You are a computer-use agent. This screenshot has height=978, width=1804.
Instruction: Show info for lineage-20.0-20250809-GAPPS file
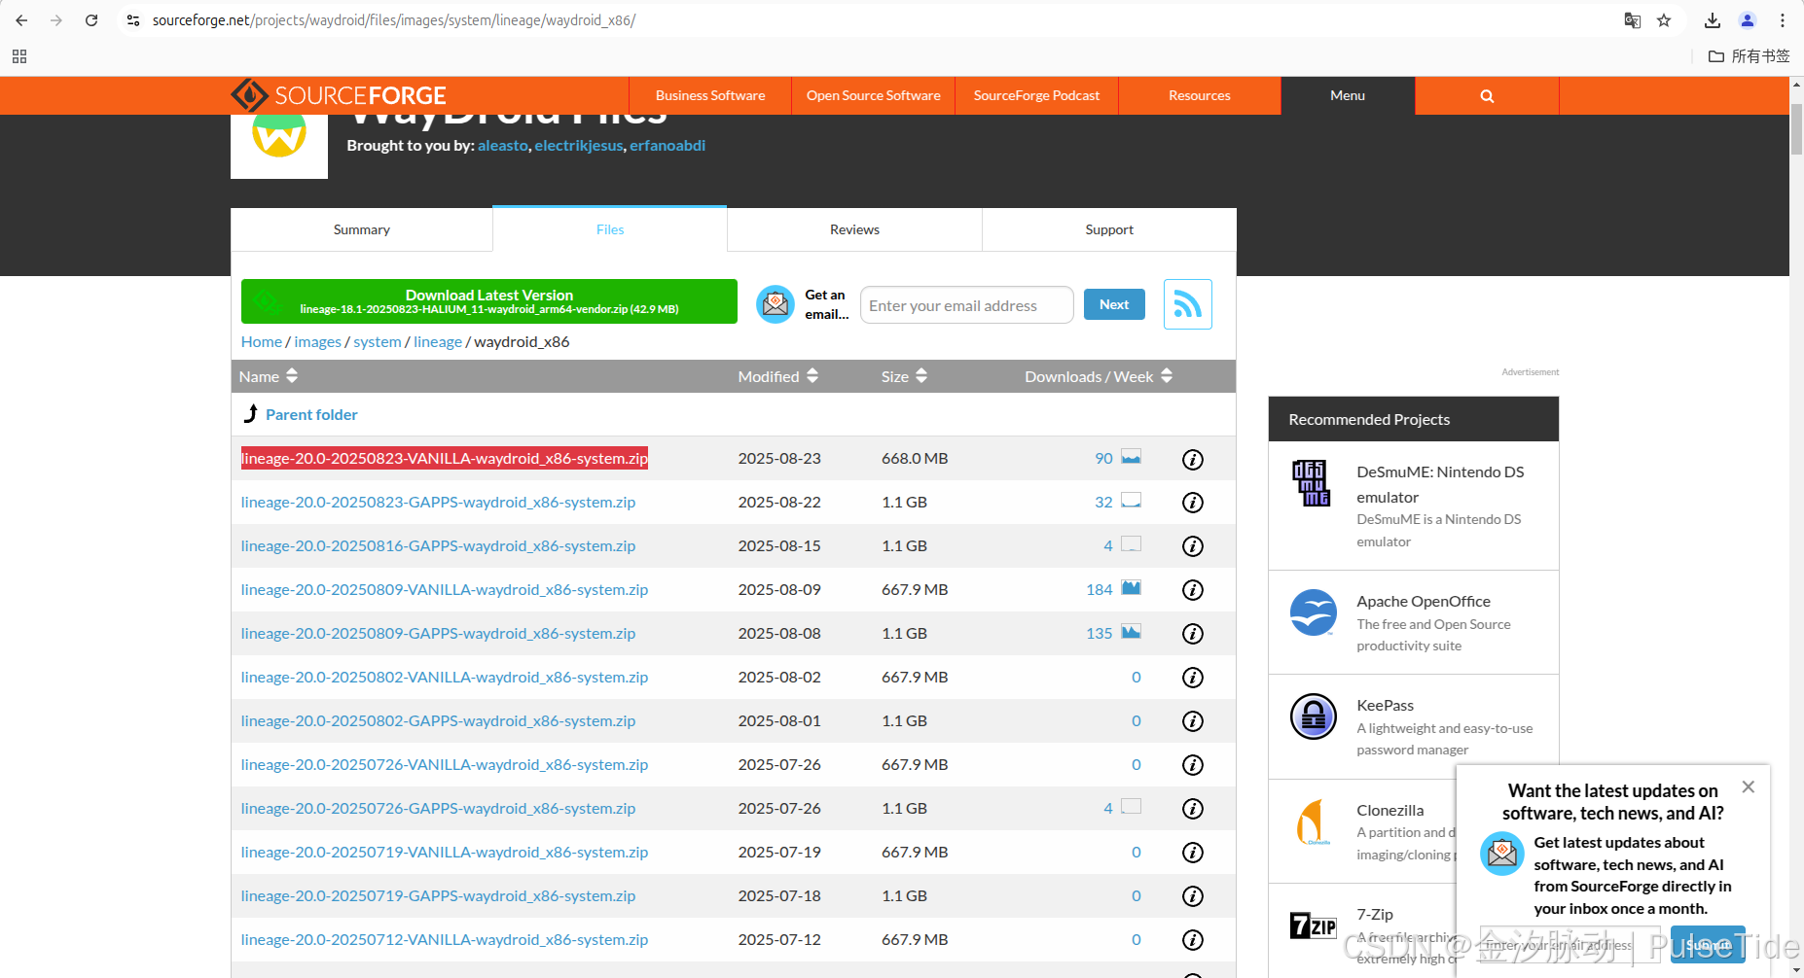[x=1193, y=634]
